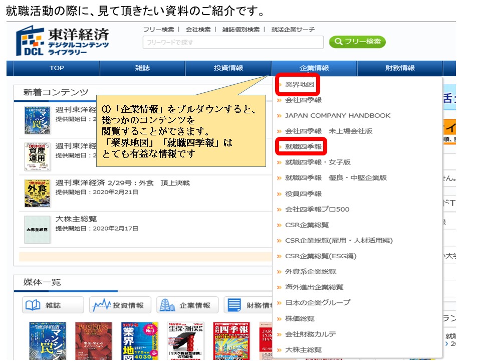Select 日本の企業グループ menu entry
Image resolution: width=481 pixels, height=361 pixels.
click(318, 303)
